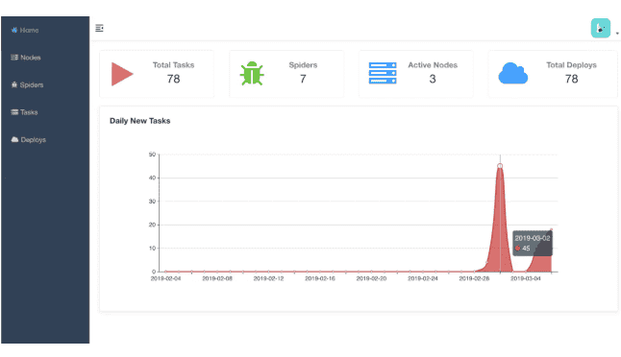Image resolution: width=621 pixels, height=357 pixels.
Task: Toggle the sidebar collapse hamburger icon
Action: [x=99, y=28]
